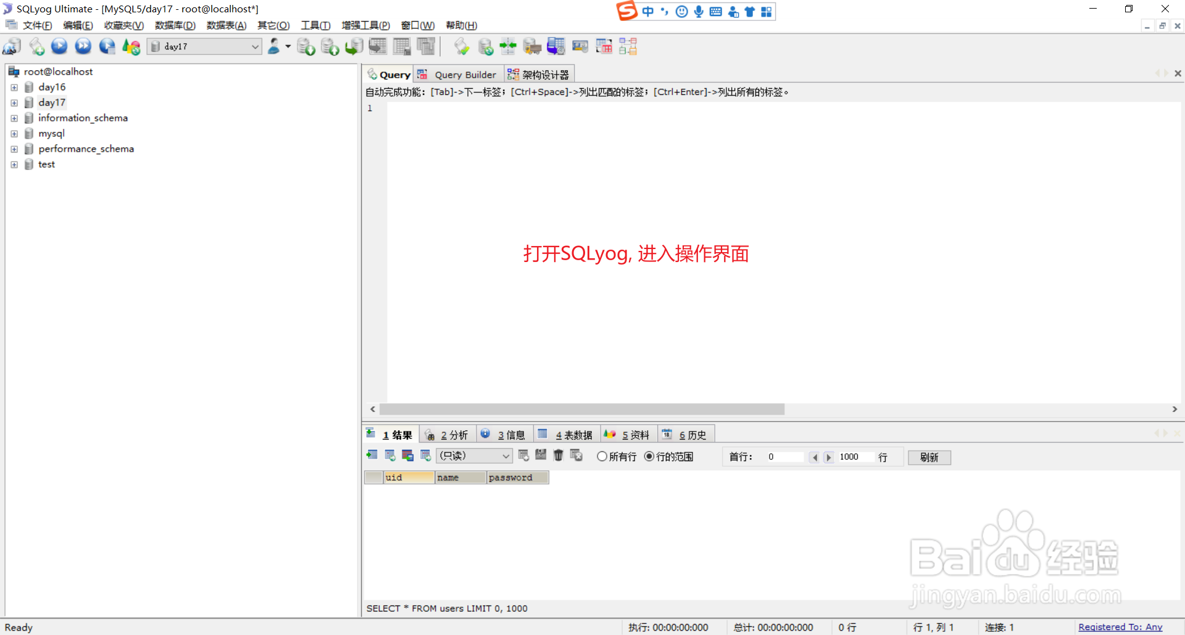Expand the test database node
This screenshot has height=635, width=1185.
[x=14, y=165]
